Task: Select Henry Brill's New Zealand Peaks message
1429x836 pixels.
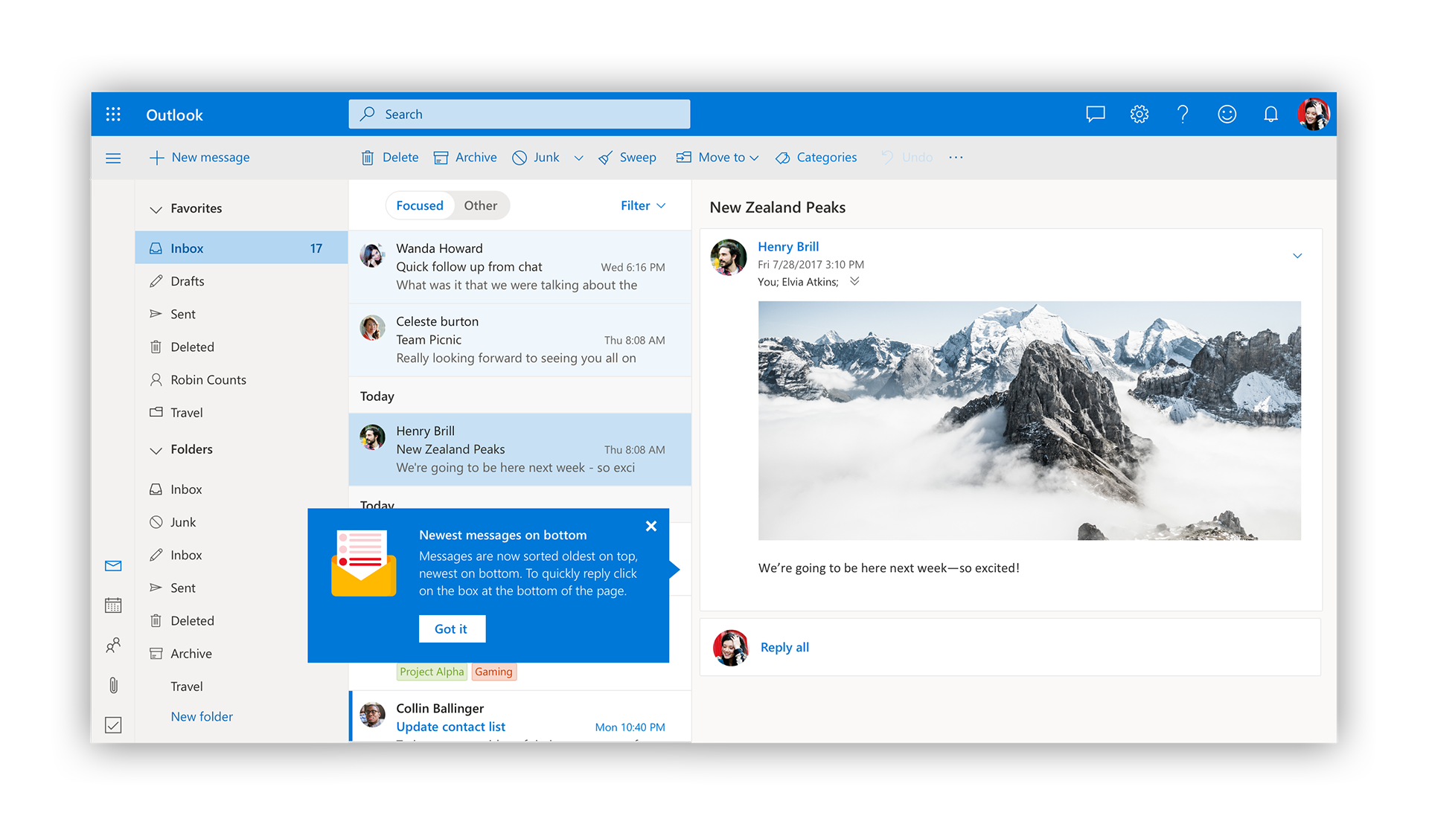Action: coord(520,449)
